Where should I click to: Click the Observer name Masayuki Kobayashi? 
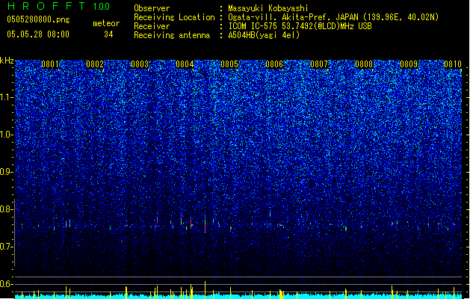tap(268, 8)
